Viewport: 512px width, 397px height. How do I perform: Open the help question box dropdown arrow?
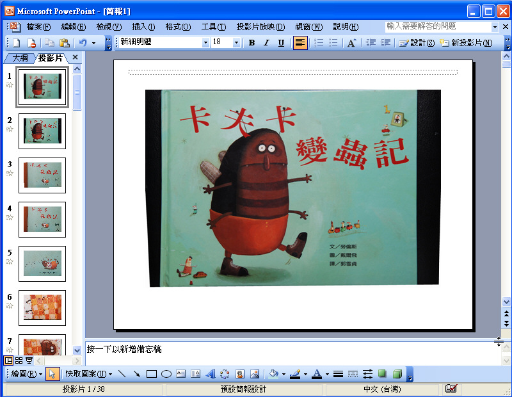495,27
